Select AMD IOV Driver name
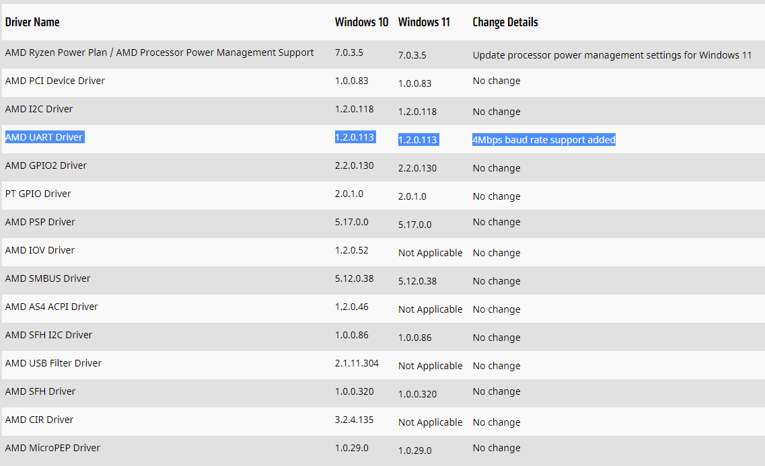This screenshot has height=466, width=765. click(x=40, y=251)
